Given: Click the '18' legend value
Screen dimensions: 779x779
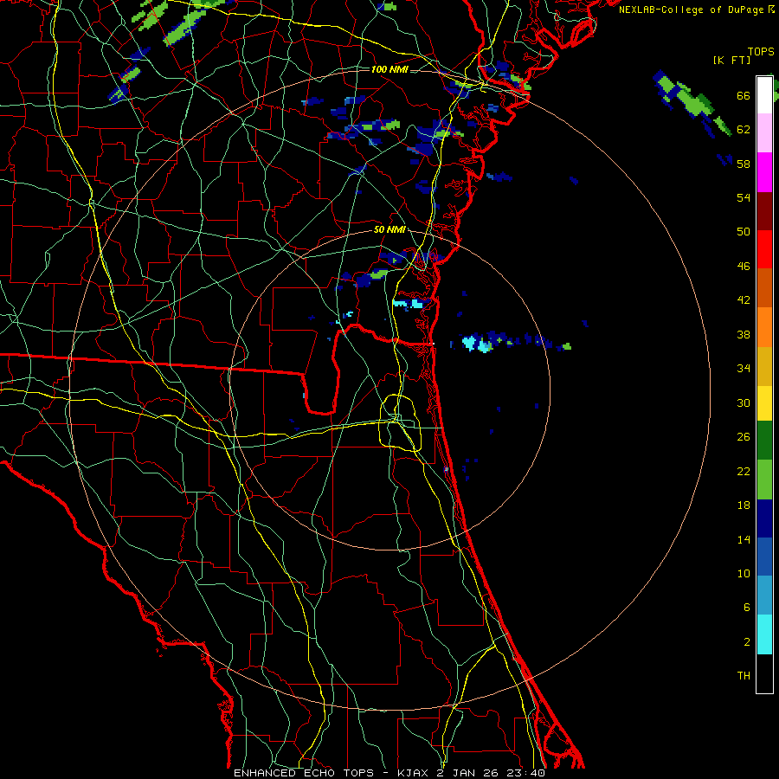Looking at the screenshot, I should coord(744,505).
